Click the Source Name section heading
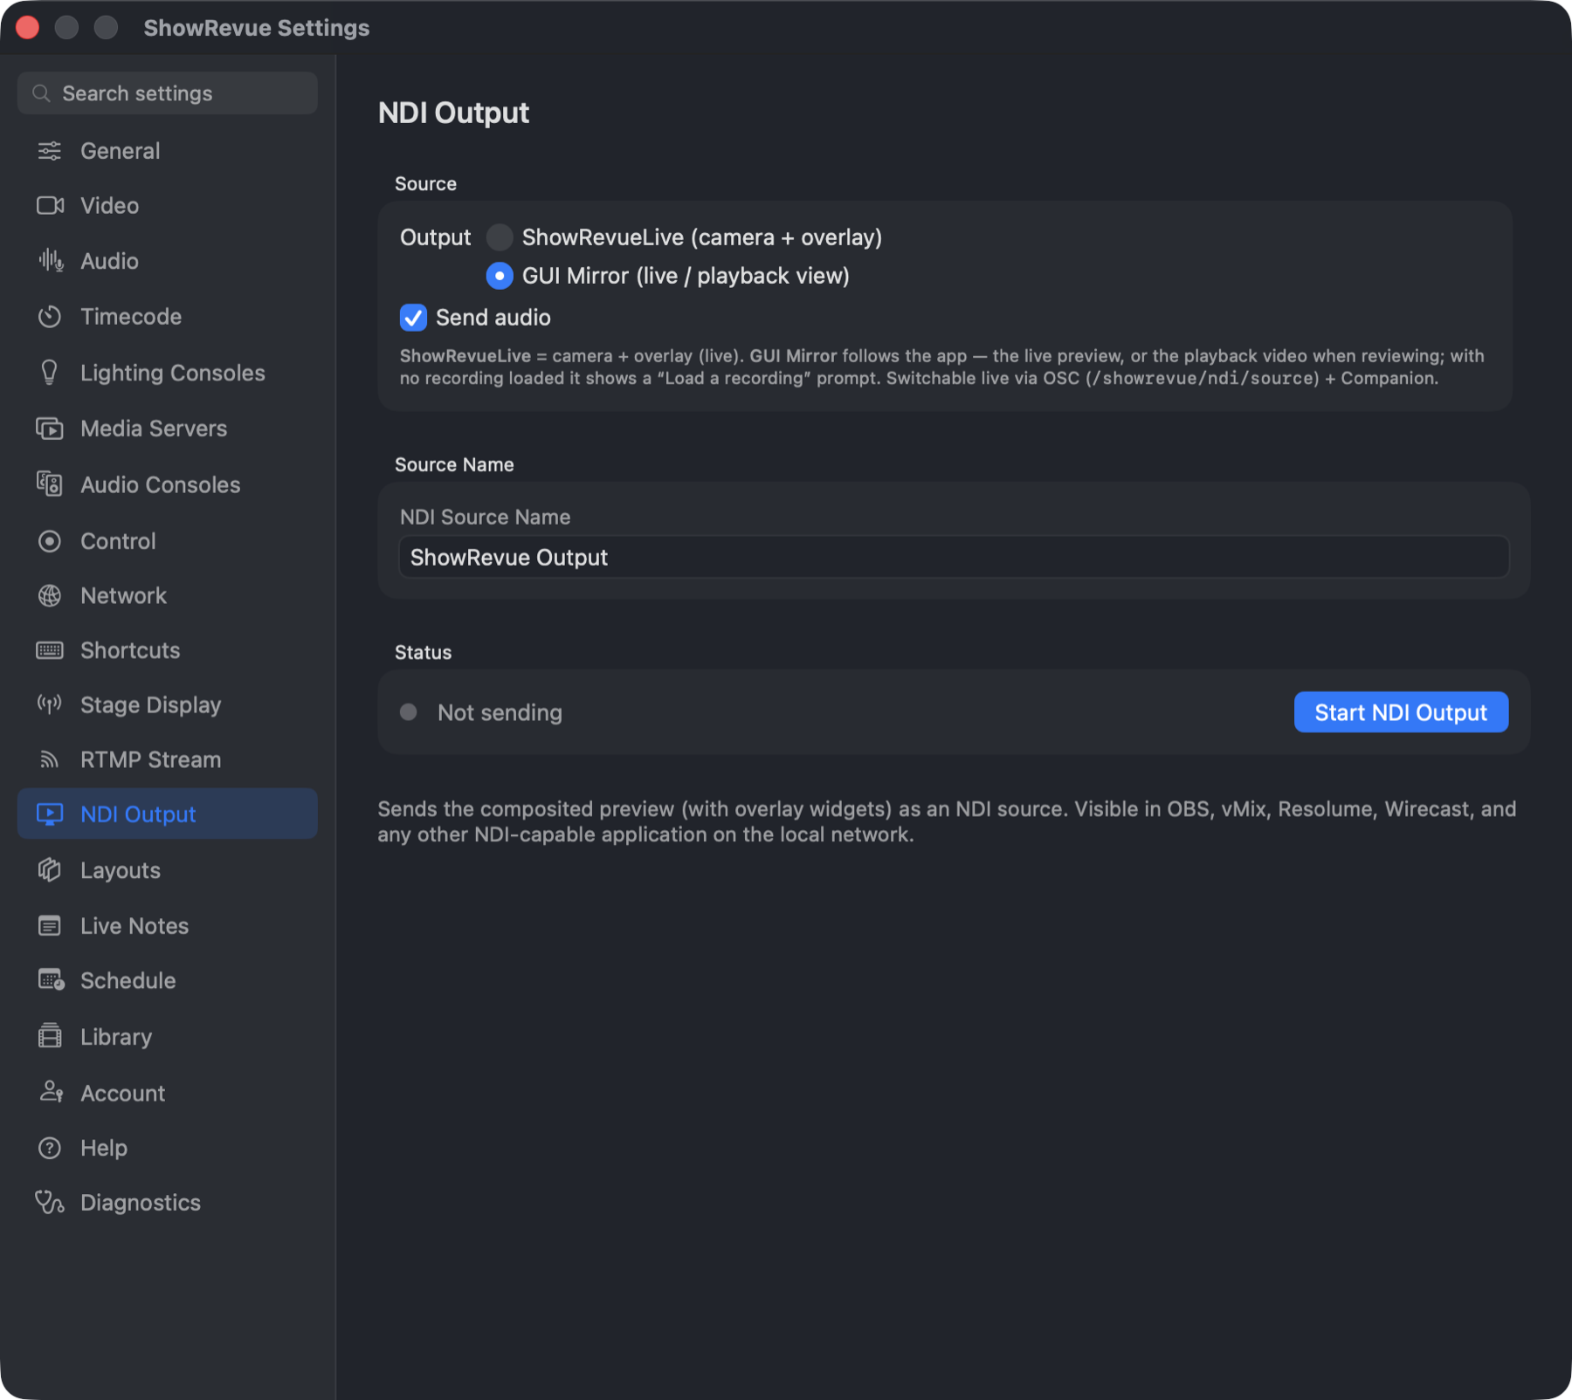The width and height of the screenshot is (1572, 1400). [454, 464]
